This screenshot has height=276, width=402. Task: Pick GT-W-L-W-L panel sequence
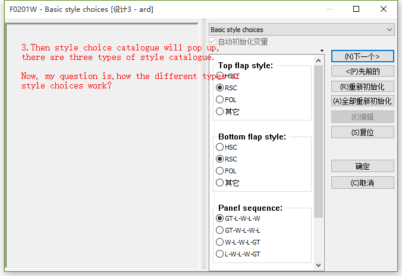220,230
